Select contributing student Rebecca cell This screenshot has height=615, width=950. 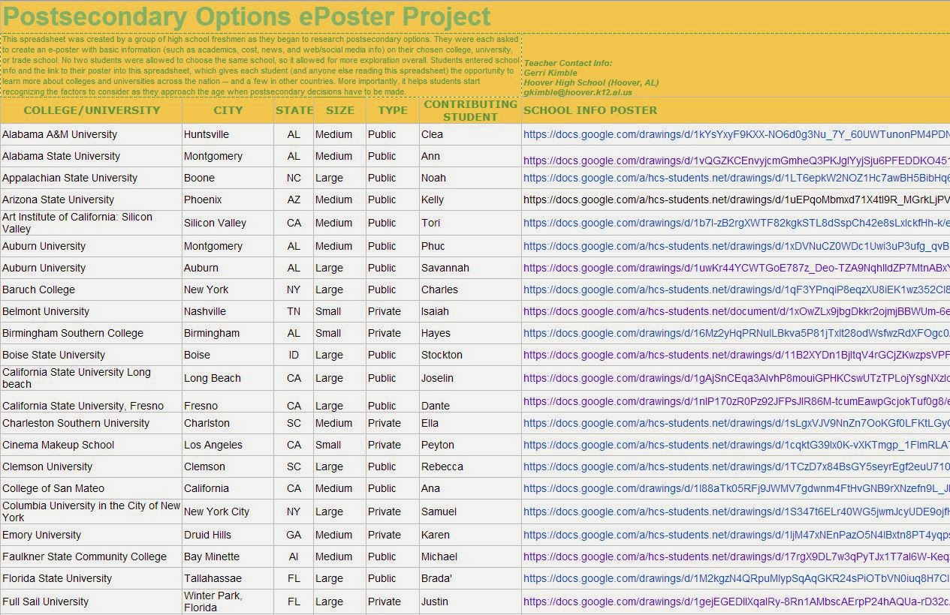pos(470,466)
